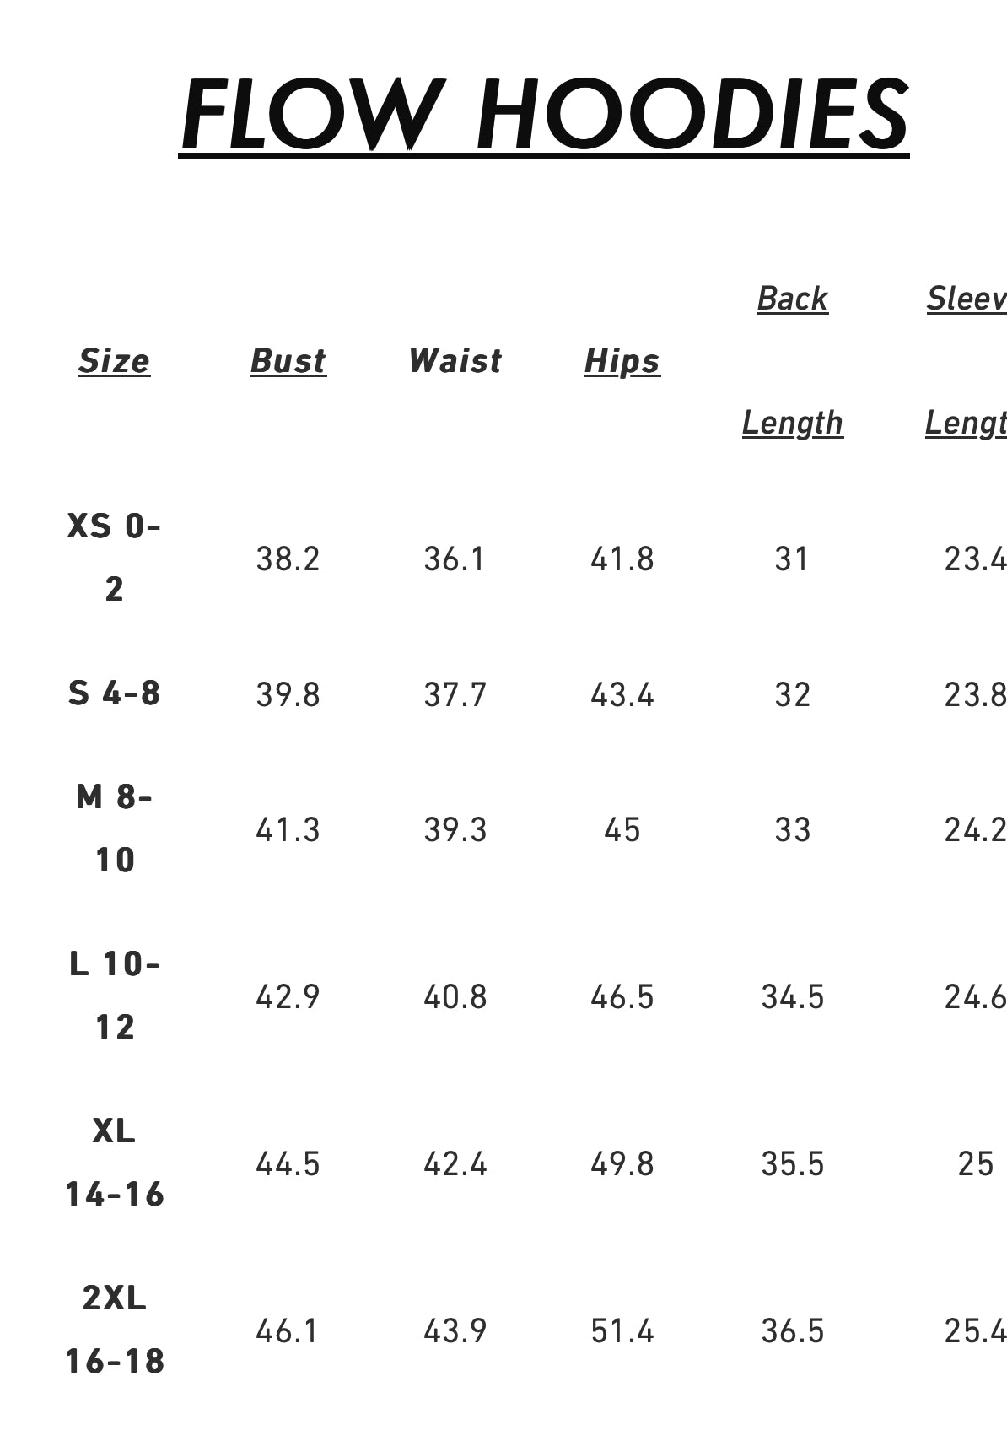Select the S 4-8 size row label
This screenshot has width=1007, height=1430.
[114, 693]
